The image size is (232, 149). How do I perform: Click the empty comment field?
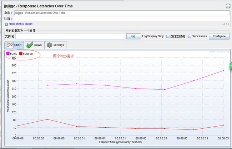tap(121, 18)
